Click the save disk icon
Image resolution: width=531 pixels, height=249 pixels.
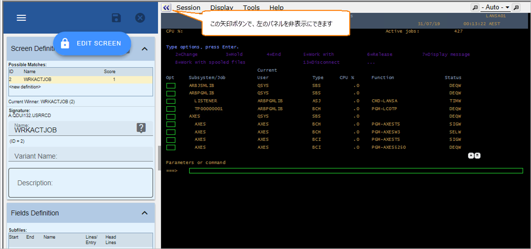(x=116, y=18)
